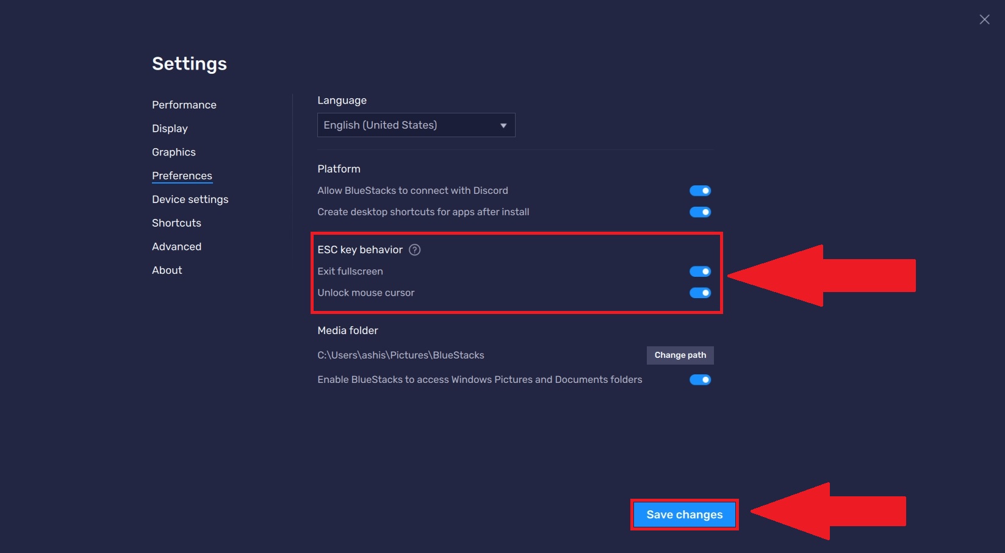Disable Unlock mouse cursor behavior
1005x553 pixels.
click(700, 293)
